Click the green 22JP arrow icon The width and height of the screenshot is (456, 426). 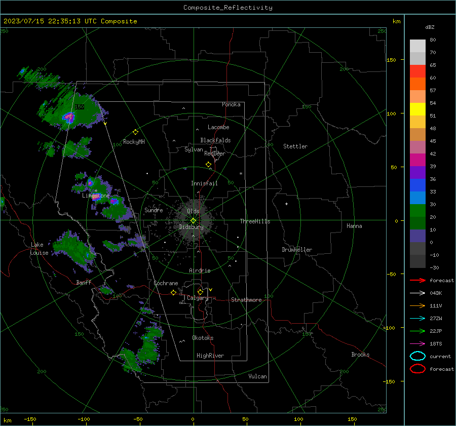pos(417,331)
